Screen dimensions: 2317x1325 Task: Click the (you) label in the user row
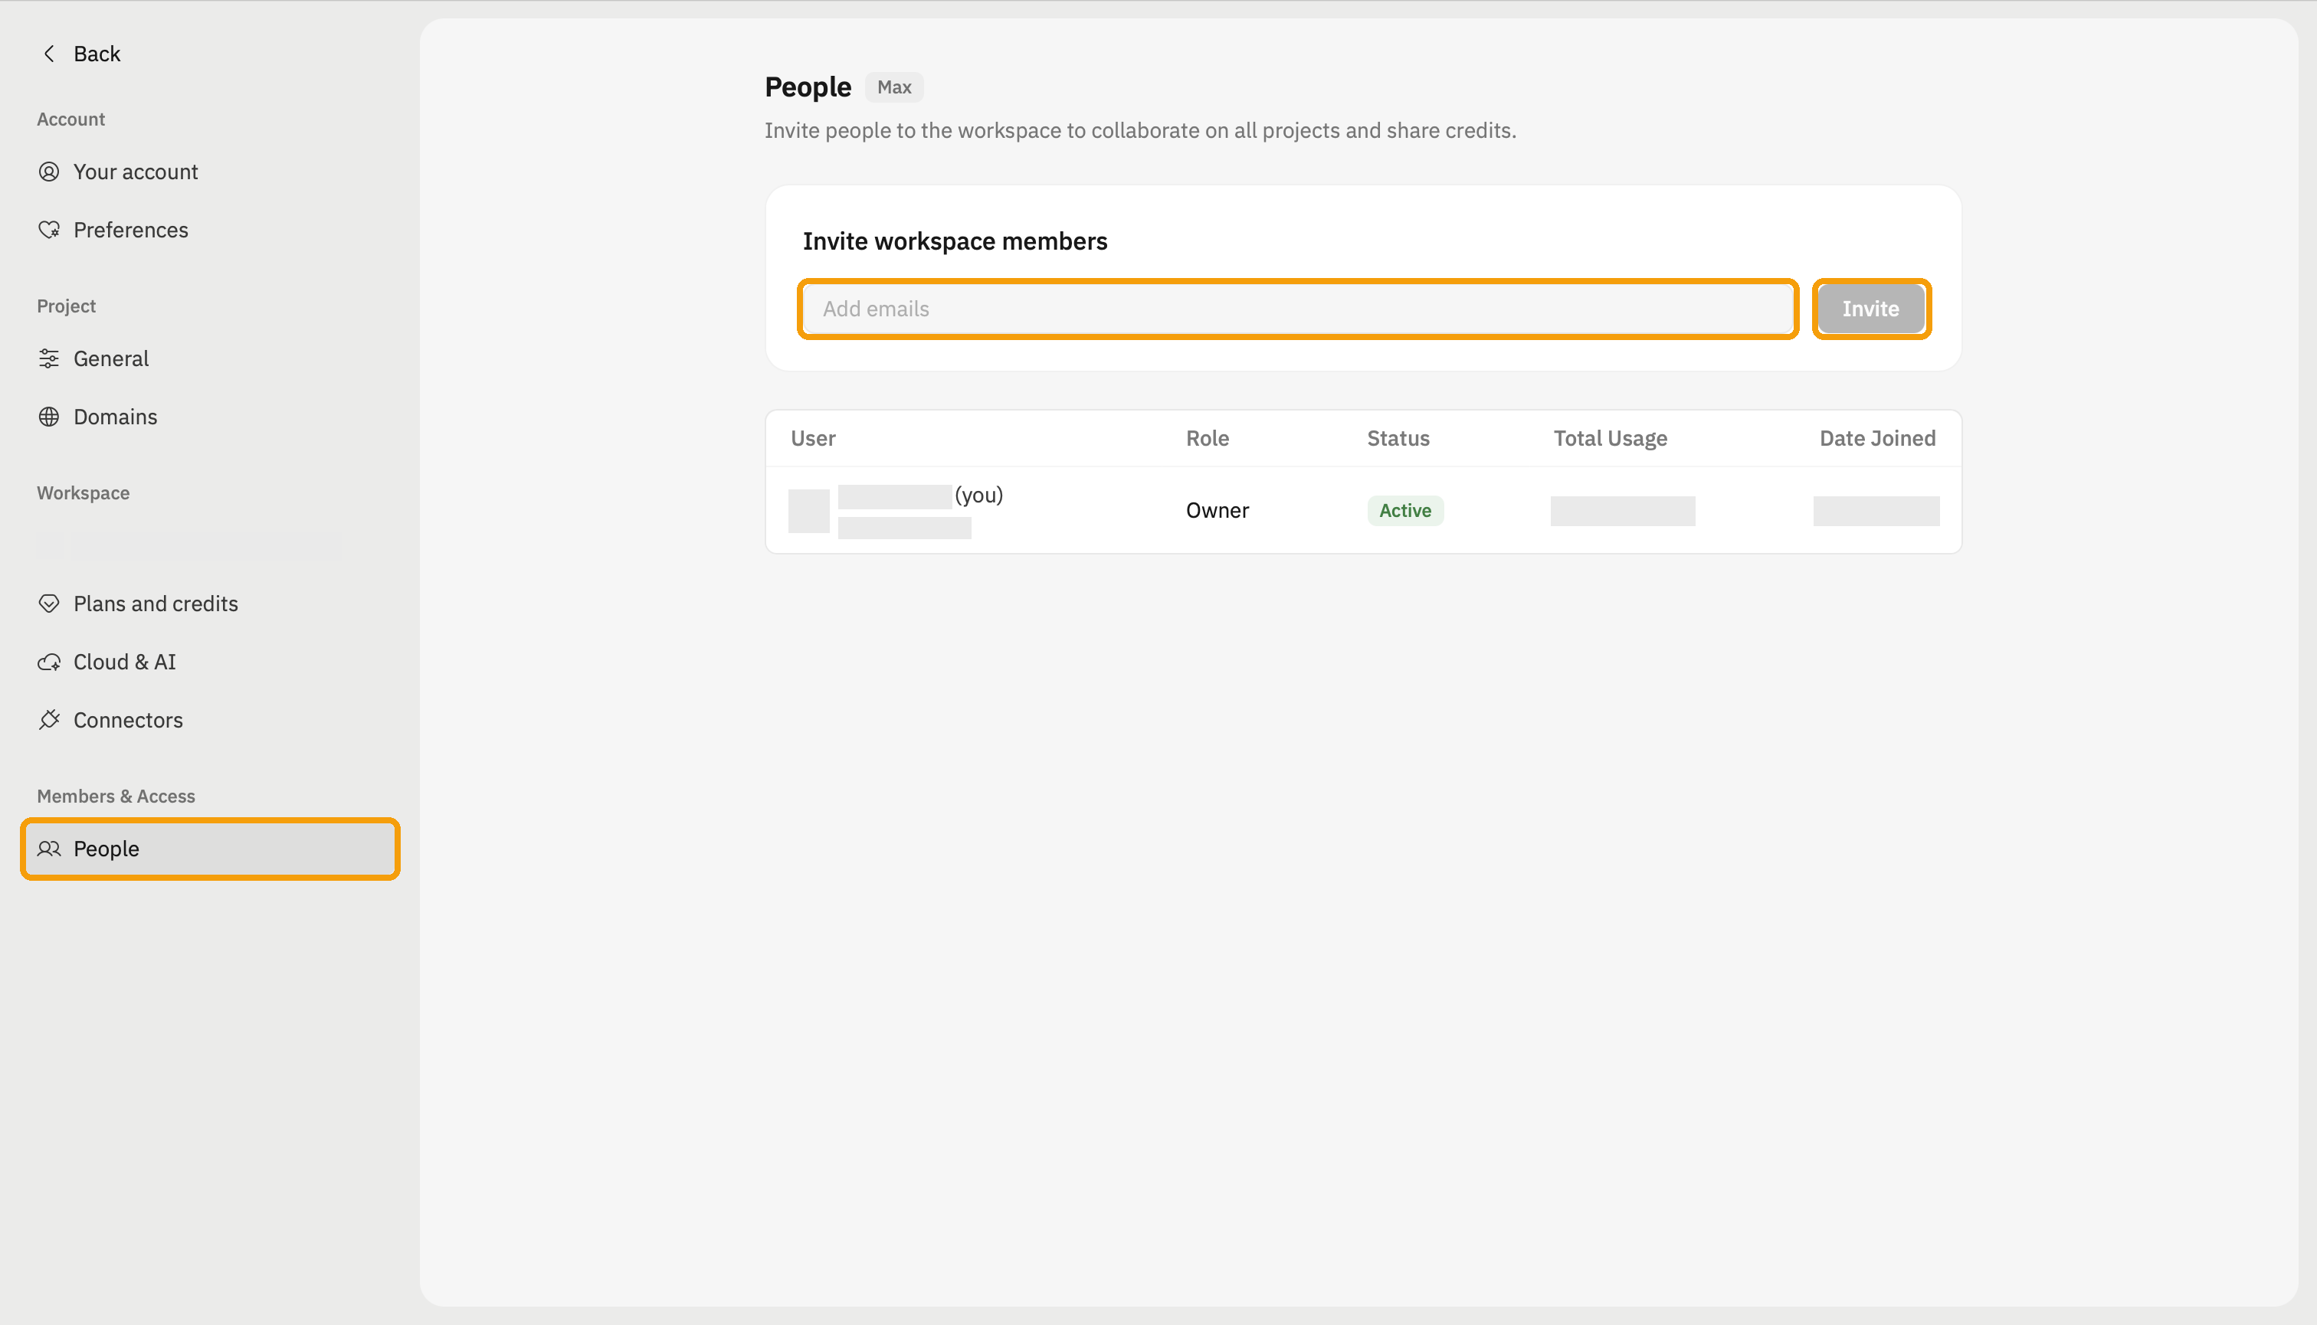click(x=978, y=495)
